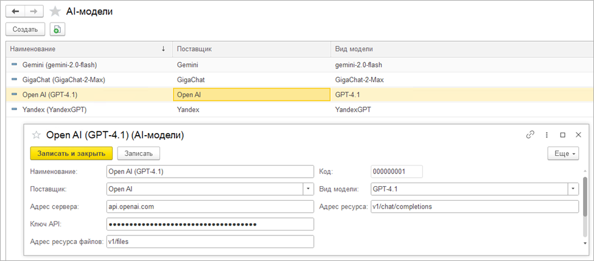Click the Поставщик column header
Image resolution: width=594 pixels, height=261 pixels.
(x=251, y=49)
